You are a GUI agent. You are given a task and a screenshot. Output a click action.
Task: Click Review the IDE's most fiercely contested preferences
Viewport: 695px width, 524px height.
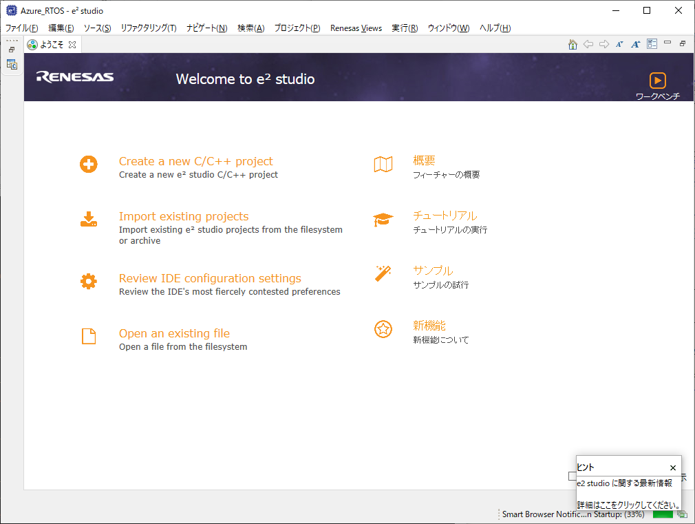(230, 291)
